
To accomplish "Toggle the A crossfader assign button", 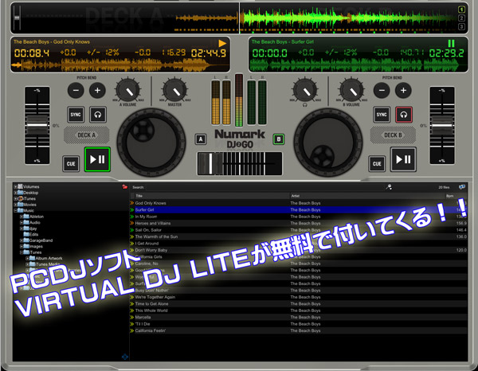I will click(x=201, y=139).
